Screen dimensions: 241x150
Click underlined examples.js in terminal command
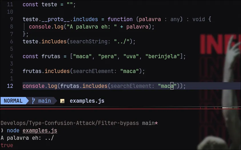[x=40, y=131]
